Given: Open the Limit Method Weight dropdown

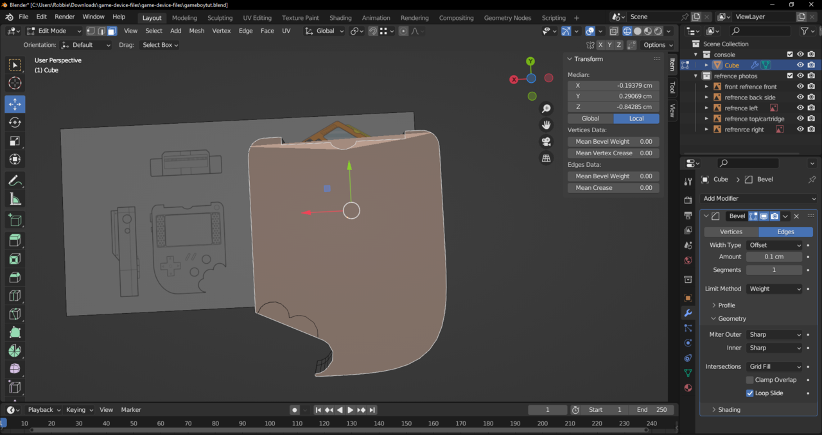Looking at the screenshot, I should (x=774, y=289).
